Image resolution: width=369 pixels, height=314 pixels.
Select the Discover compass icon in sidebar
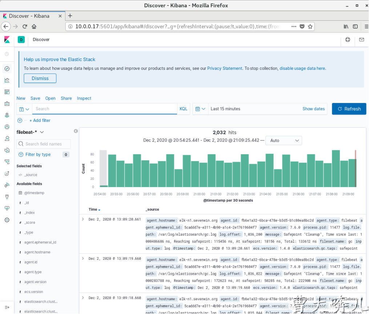click(x=7, y=68)
